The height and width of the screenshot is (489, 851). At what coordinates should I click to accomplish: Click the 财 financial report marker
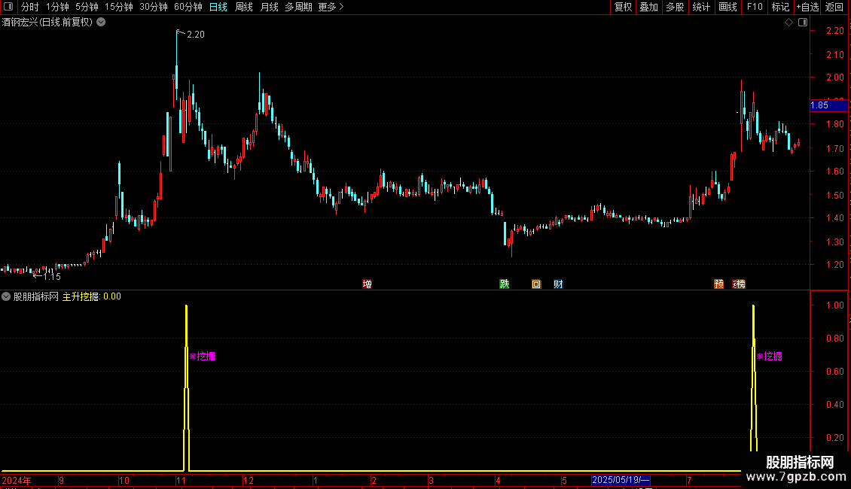click(558, 284)
